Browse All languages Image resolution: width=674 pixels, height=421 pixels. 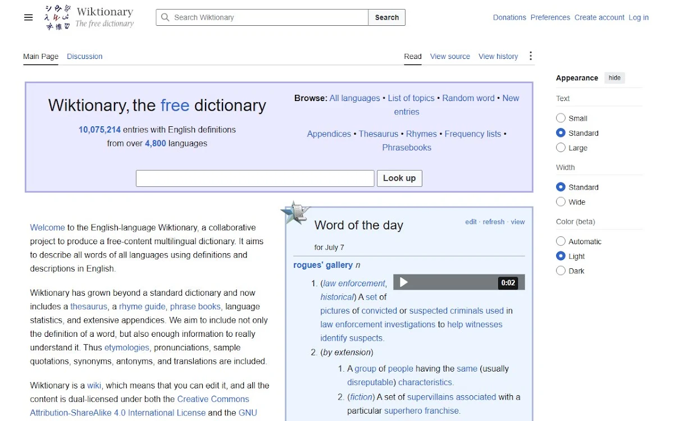coord(354,98)
